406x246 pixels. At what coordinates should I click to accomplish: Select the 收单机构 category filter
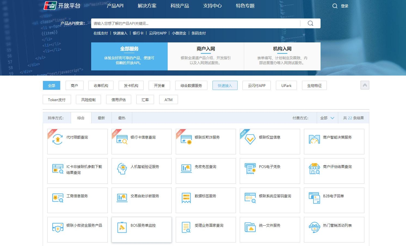[101, 85]
